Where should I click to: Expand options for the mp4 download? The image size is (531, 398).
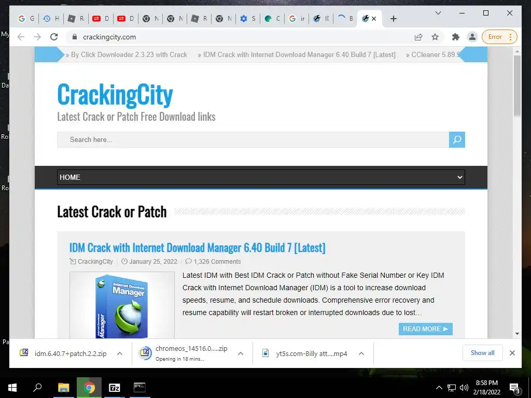[361, 353]
